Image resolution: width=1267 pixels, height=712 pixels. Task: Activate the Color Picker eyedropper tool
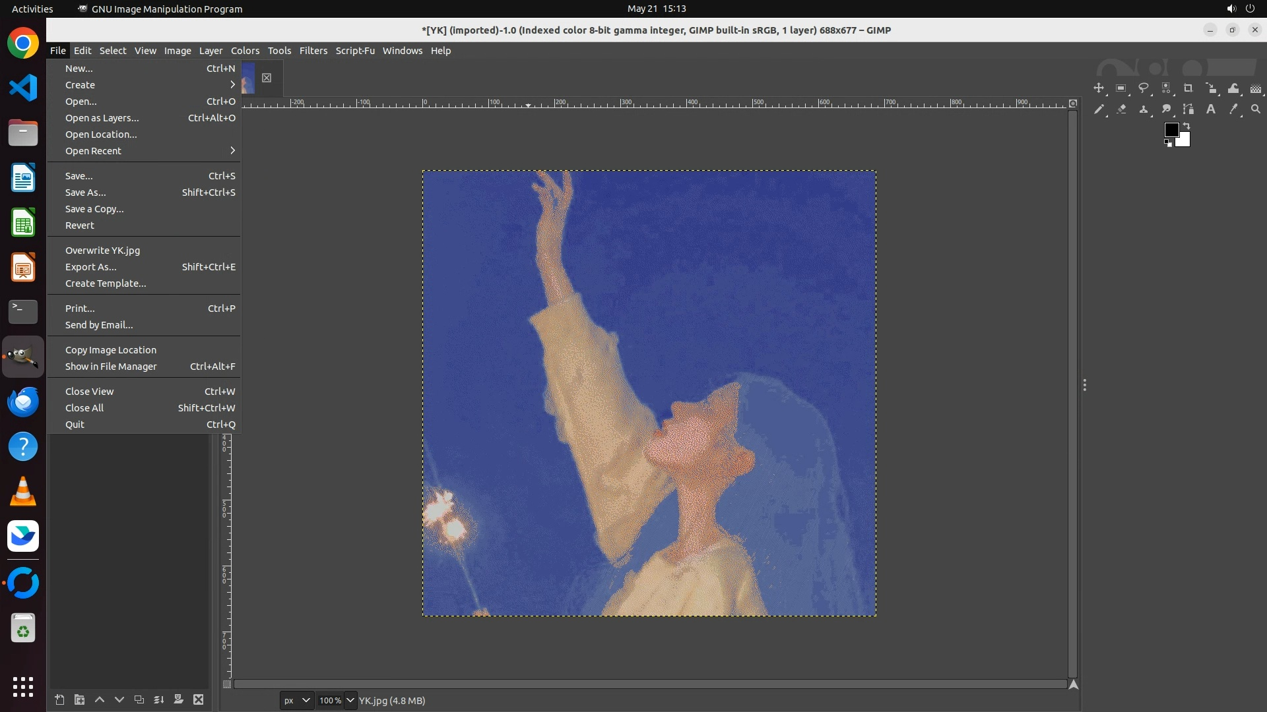pyautogui.click(x=1233, y=109)
